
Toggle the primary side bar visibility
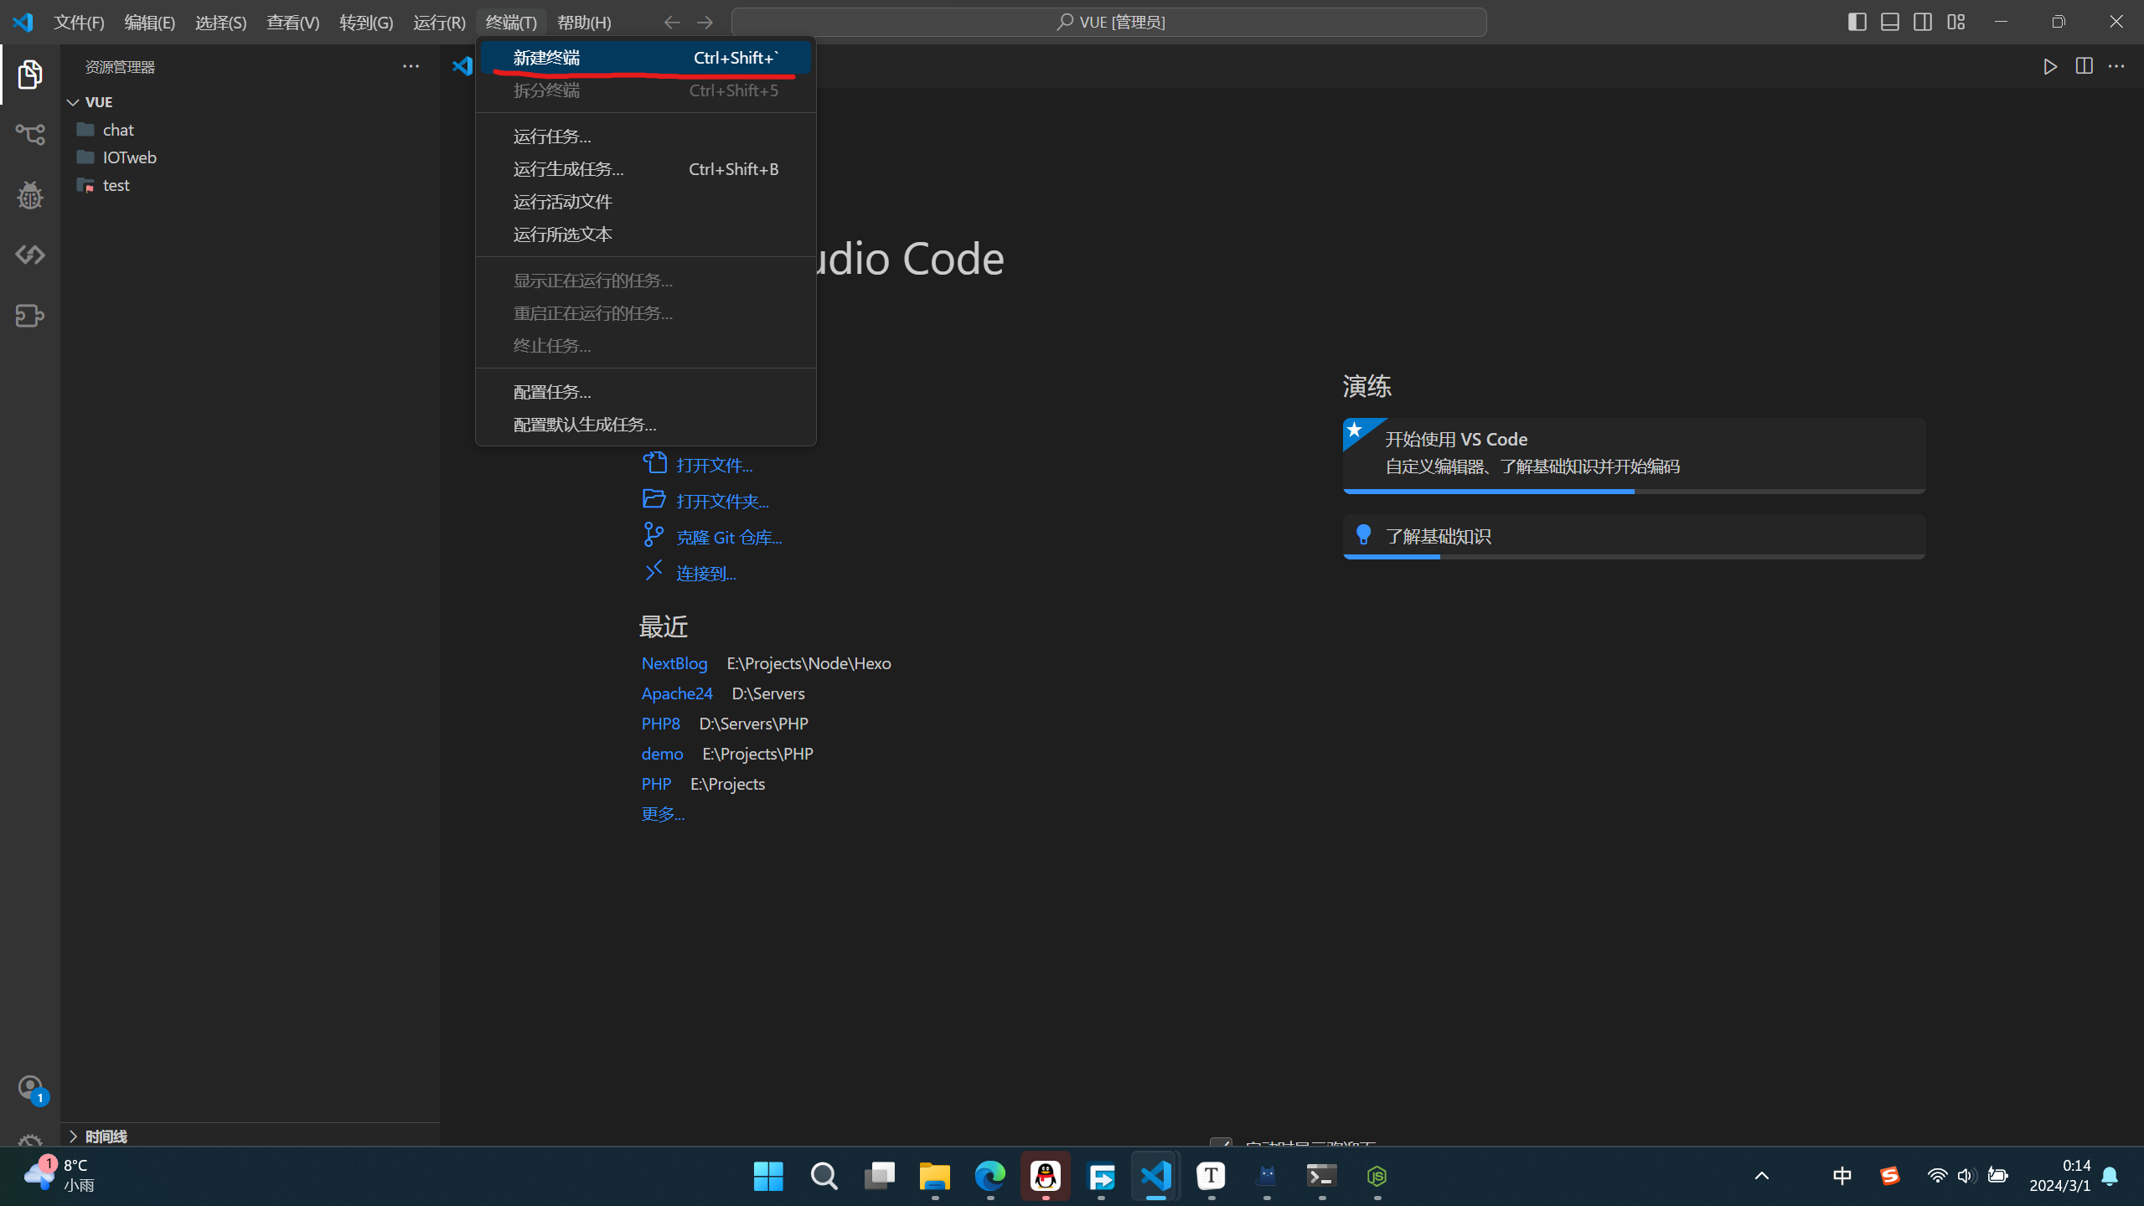point(1857,22)
